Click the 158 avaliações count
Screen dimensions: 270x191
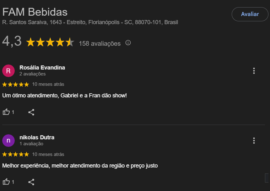point(100,44)
